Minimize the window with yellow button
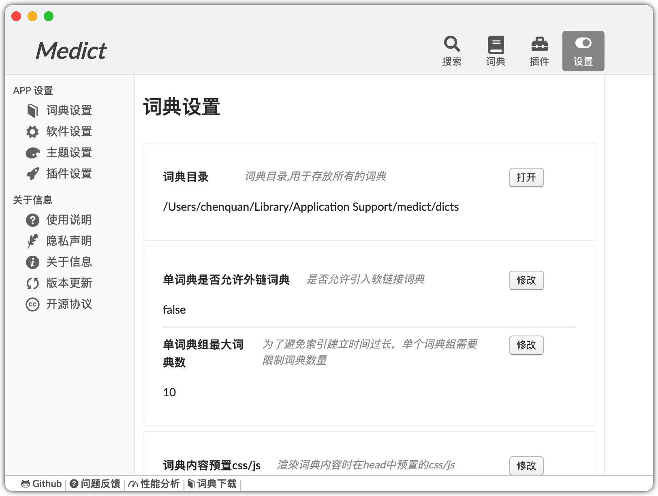The image size is (658, 496). [32, 16]
